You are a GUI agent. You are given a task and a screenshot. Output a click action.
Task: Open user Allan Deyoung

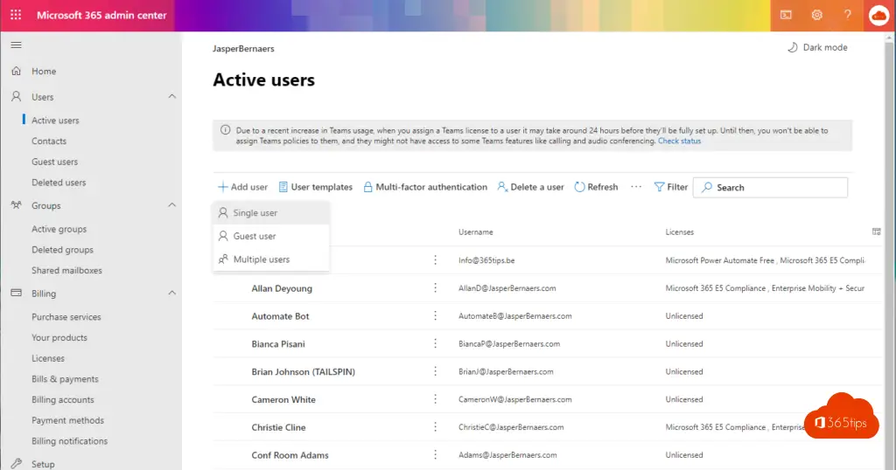tap(282, 288)
